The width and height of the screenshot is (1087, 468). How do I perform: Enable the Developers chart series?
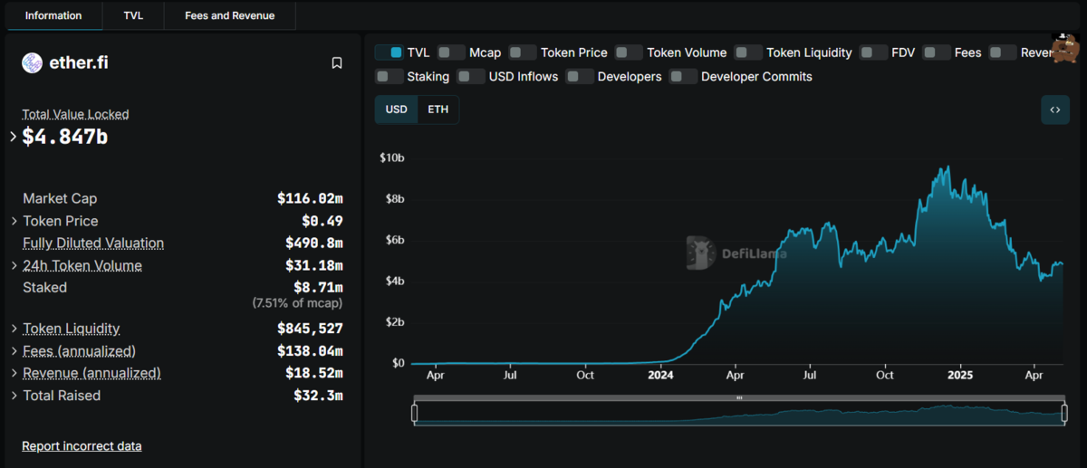(580, 76)
